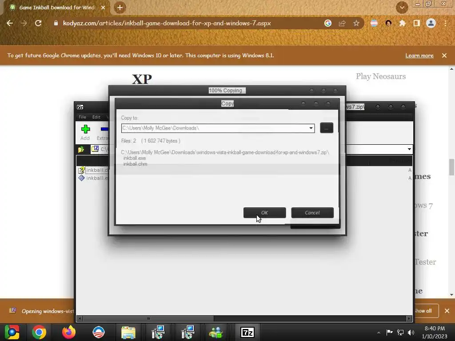Go back in Chrome
Image resolution: width=455 pixels, height=341 pixels.
10,23
